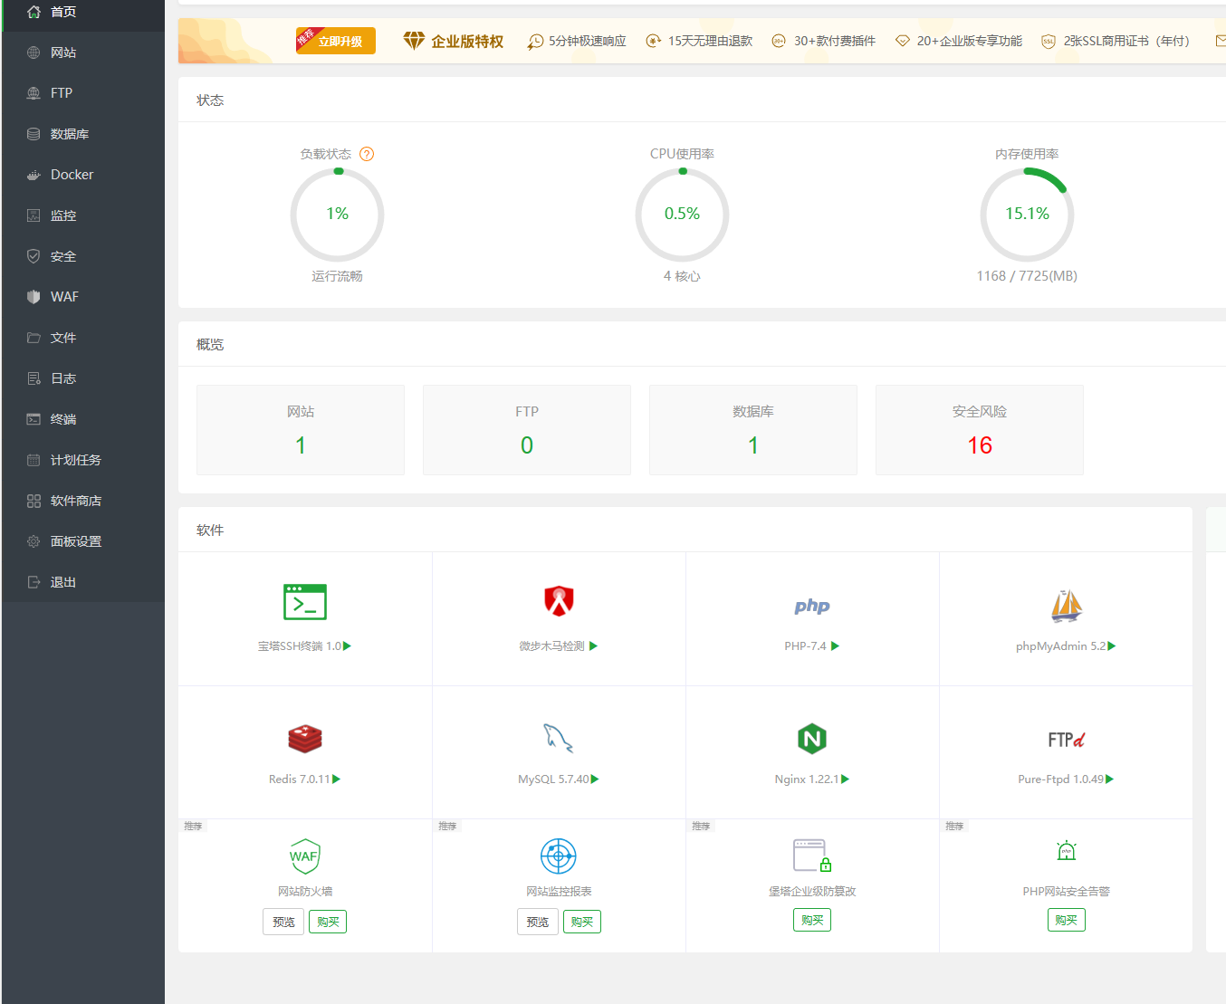The image size is (1226, 1004).
Task: Click the 1168 / 7725(MB) memory value
Action: 1027,276
